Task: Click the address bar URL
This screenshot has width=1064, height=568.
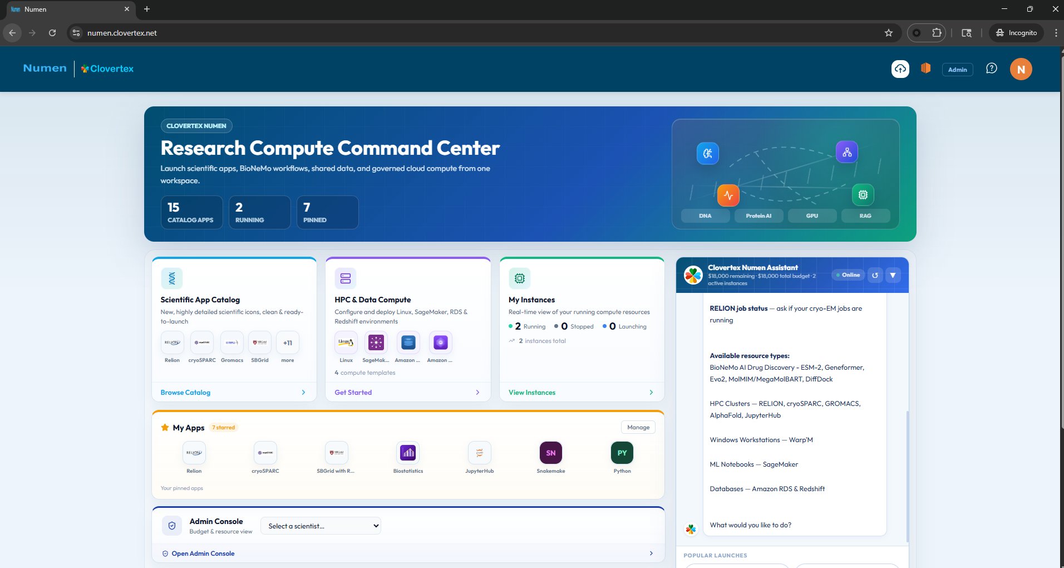Action: click(x=122, y=33)
